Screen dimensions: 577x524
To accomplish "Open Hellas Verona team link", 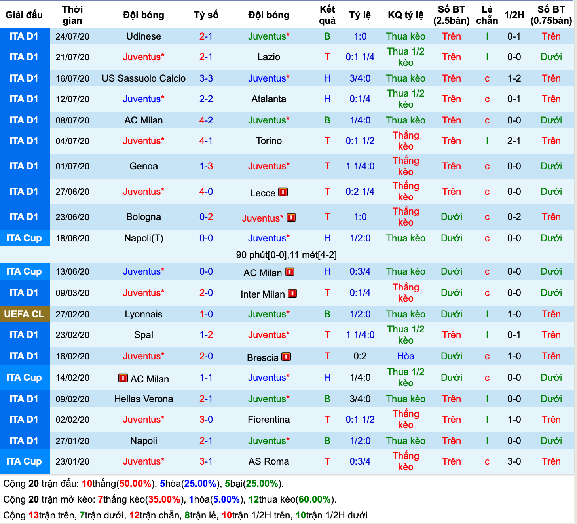I will coord(144,399).
